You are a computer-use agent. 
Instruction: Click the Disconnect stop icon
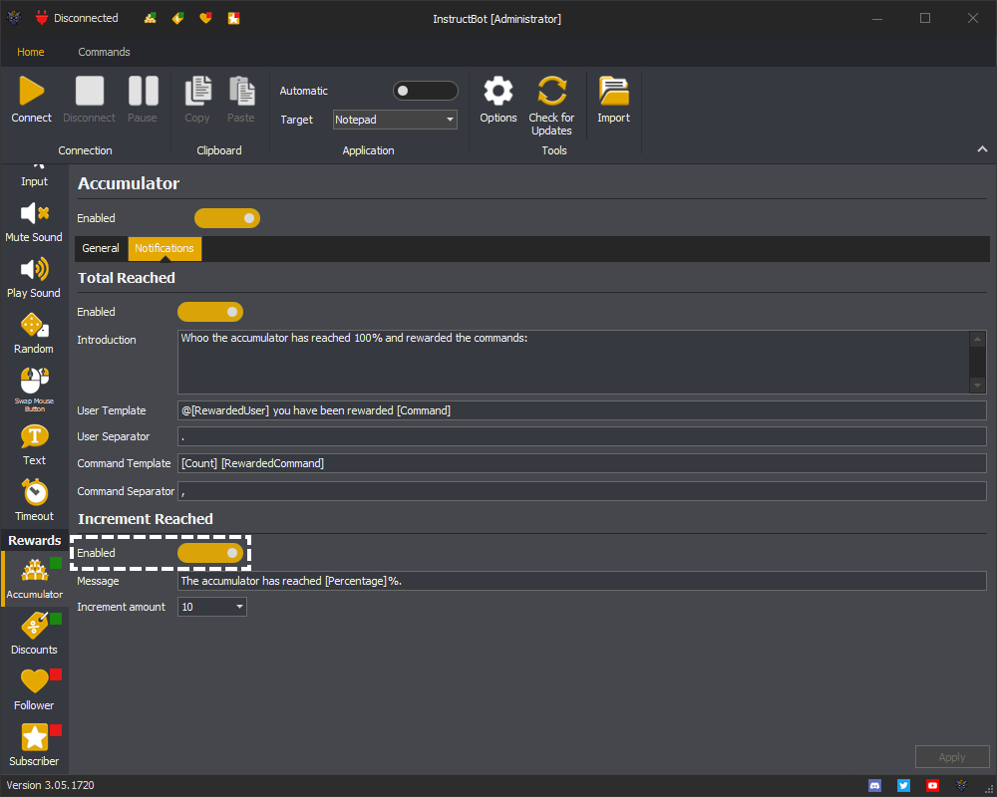[x=89, y=91]
